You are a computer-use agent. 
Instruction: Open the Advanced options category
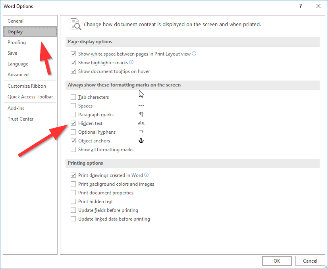tap(30, 75)
